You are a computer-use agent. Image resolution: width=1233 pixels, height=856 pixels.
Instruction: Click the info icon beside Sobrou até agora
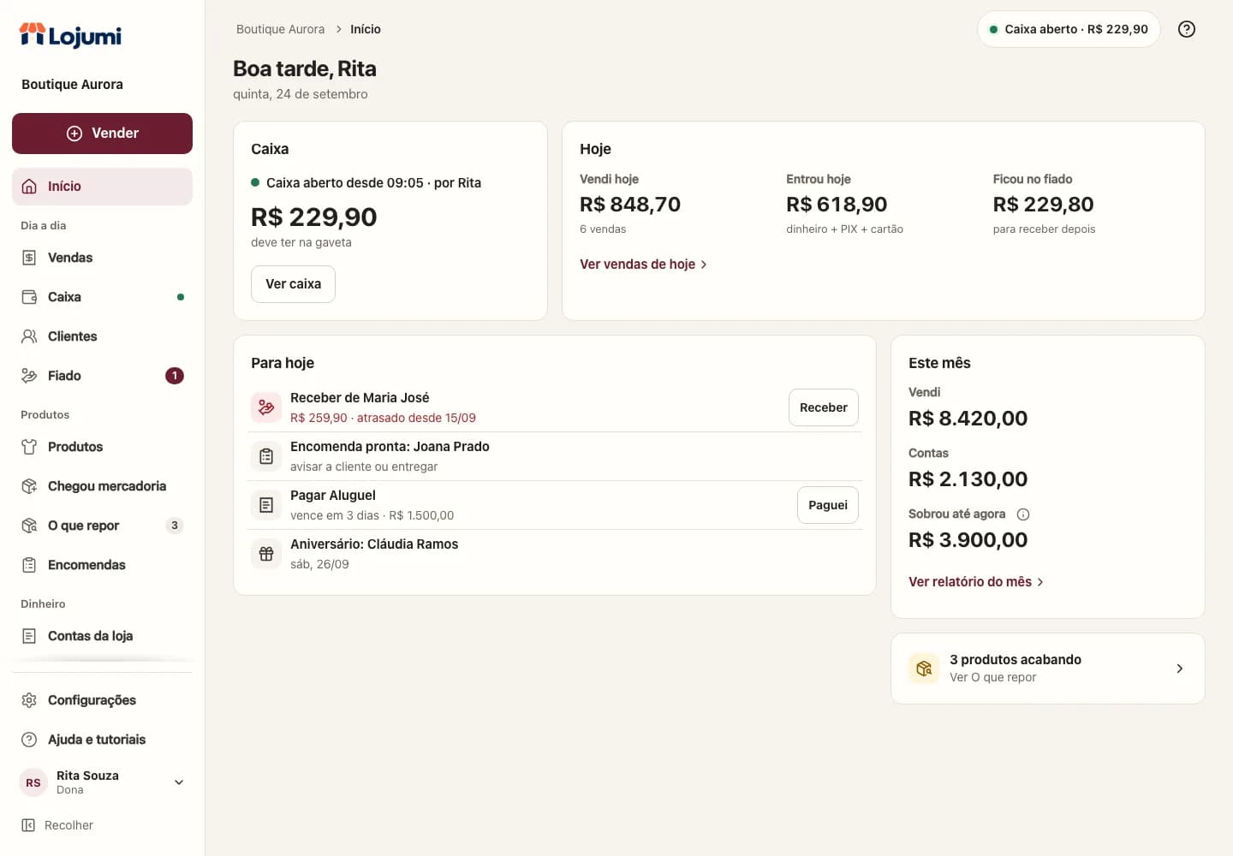(1023, 514)
